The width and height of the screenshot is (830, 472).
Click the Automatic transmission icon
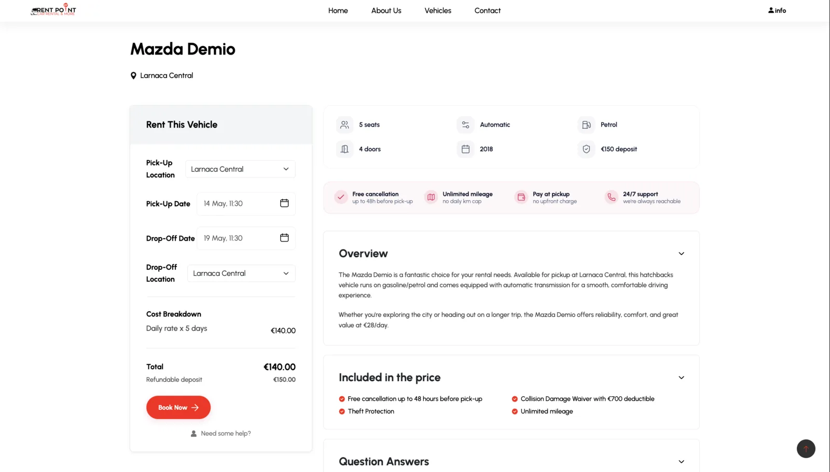click(465, 124)
